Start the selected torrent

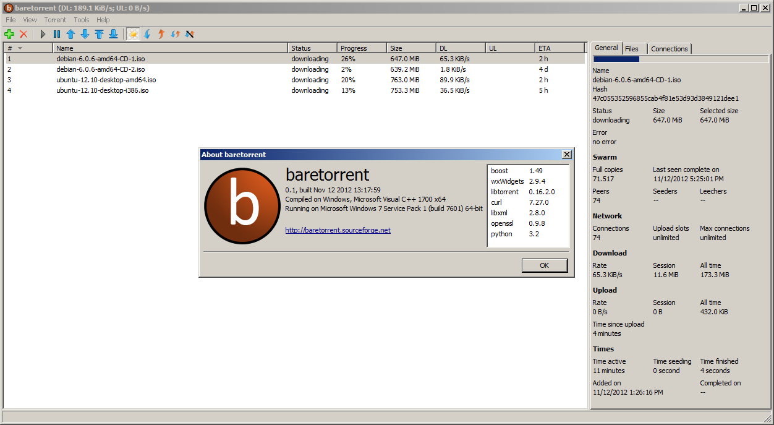click(x=42, y=34)
